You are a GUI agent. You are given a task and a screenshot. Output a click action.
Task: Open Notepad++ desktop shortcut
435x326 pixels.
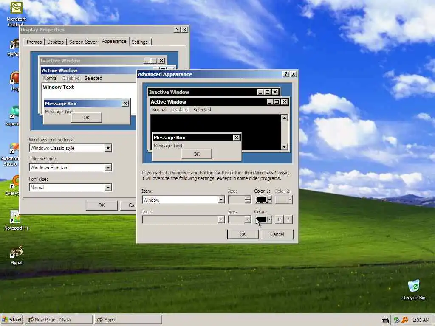tap(16, 221)
